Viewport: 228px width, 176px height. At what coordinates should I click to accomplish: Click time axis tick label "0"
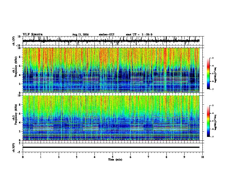point(23,157)
